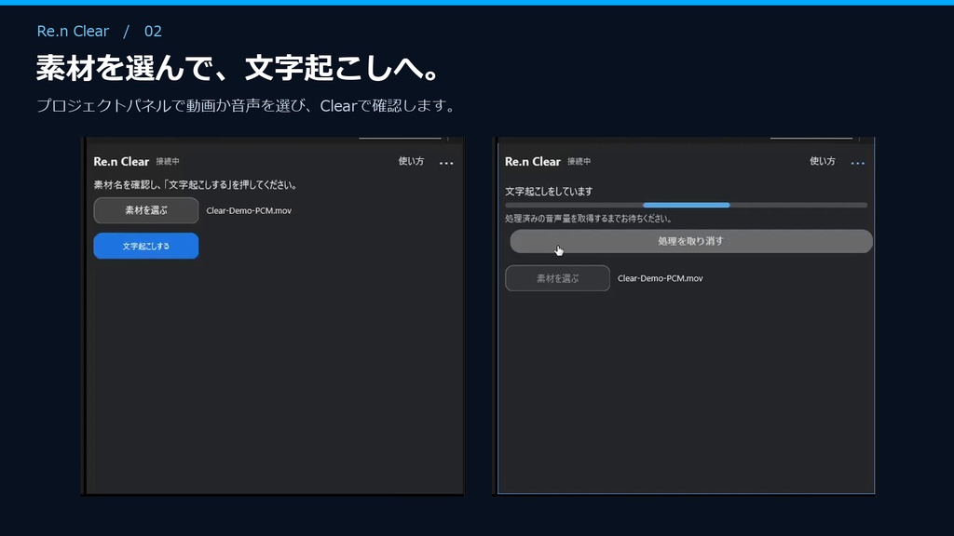Click the transcription progress bar

click(687, 206)
